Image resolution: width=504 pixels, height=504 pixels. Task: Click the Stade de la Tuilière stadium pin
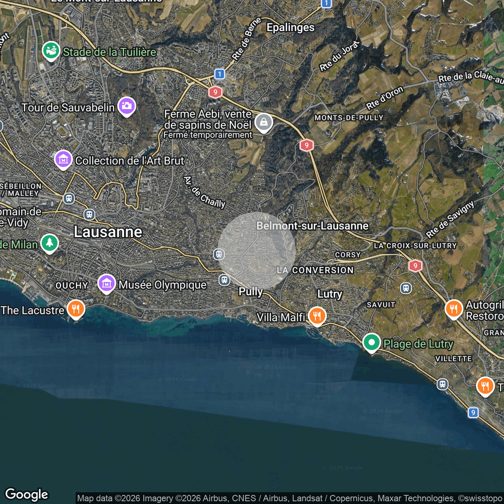click(51, 51)
